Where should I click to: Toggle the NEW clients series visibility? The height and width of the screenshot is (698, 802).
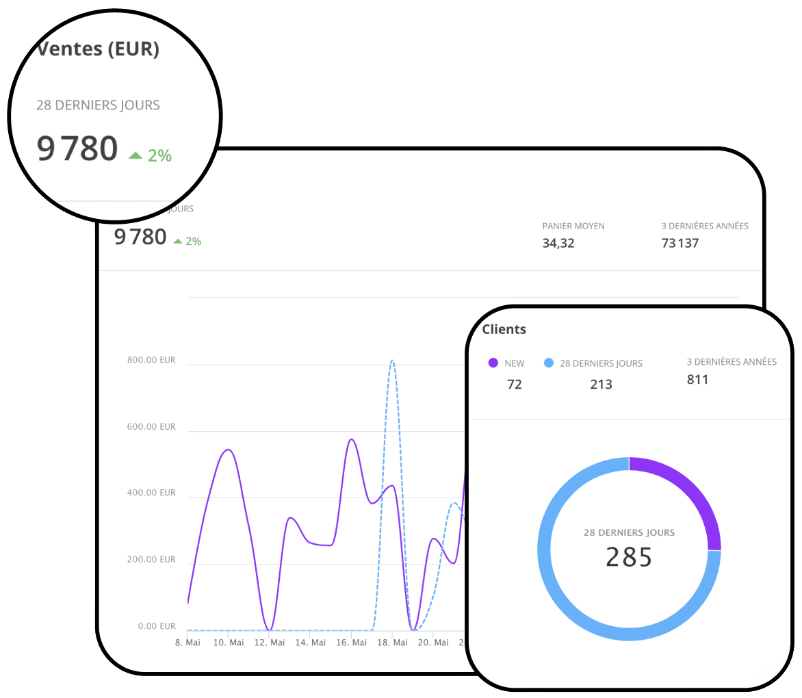coord(506,363)
